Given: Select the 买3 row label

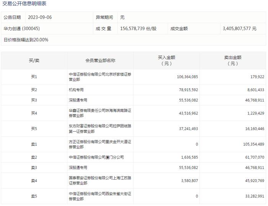Looking at the screenshot, I should (34, 100).
